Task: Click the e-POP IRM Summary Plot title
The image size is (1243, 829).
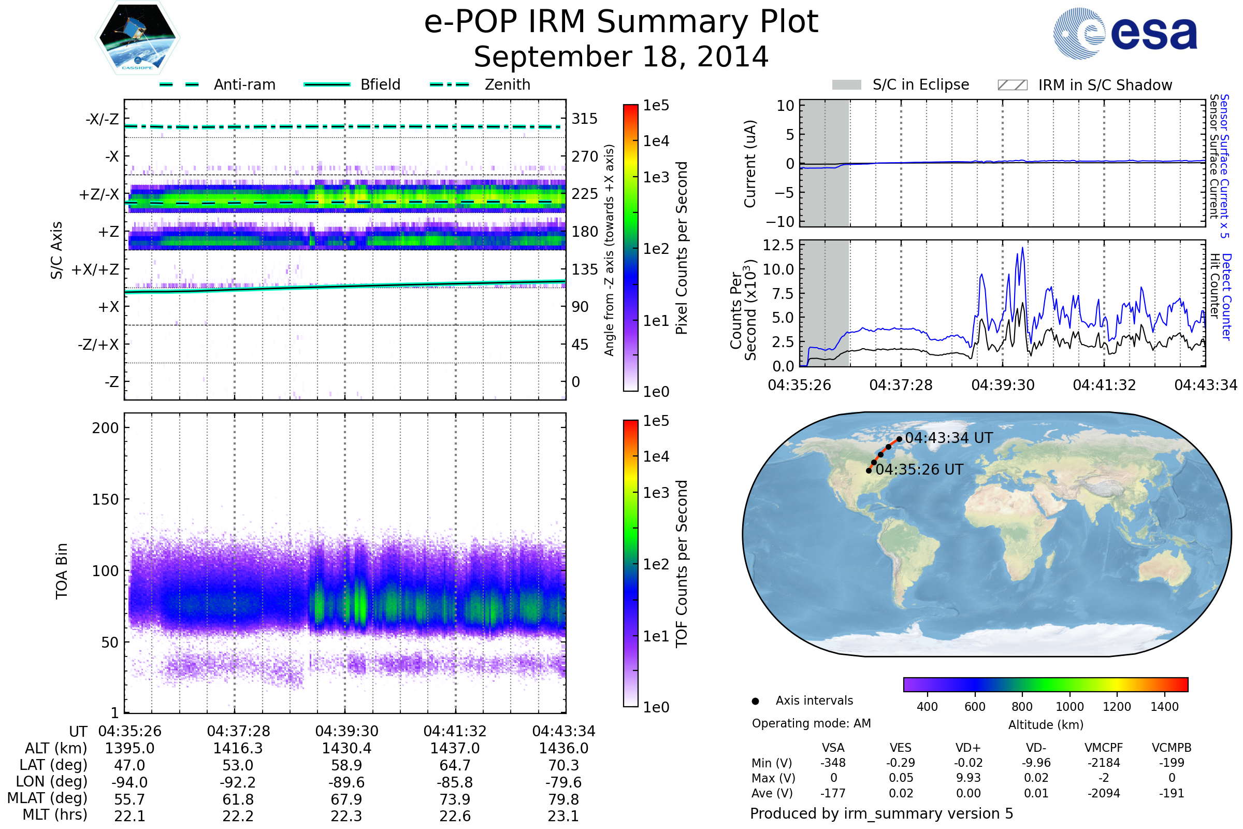Action: click(x=621, y=22)
